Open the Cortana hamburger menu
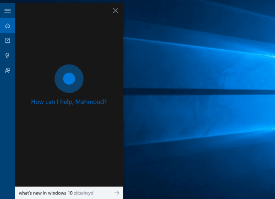This screenshot has width=275, height=199. (7, 11)
